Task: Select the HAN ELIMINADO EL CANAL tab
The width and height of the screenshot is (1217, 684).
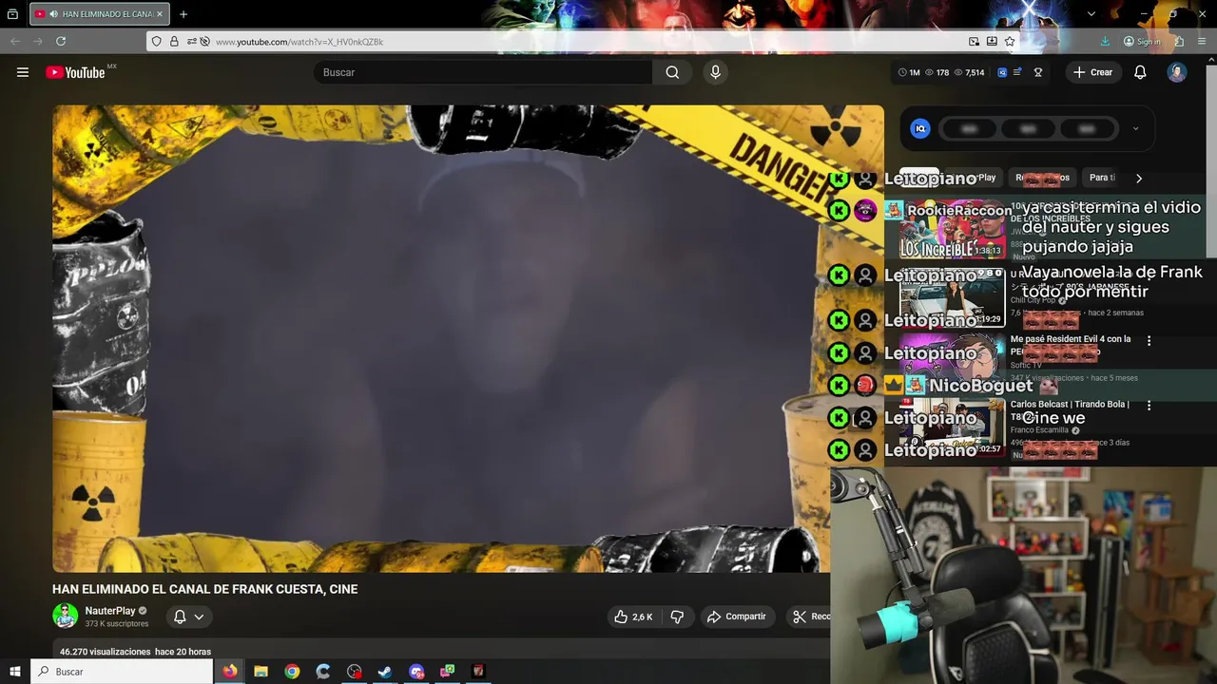Action: click(100, 14)
